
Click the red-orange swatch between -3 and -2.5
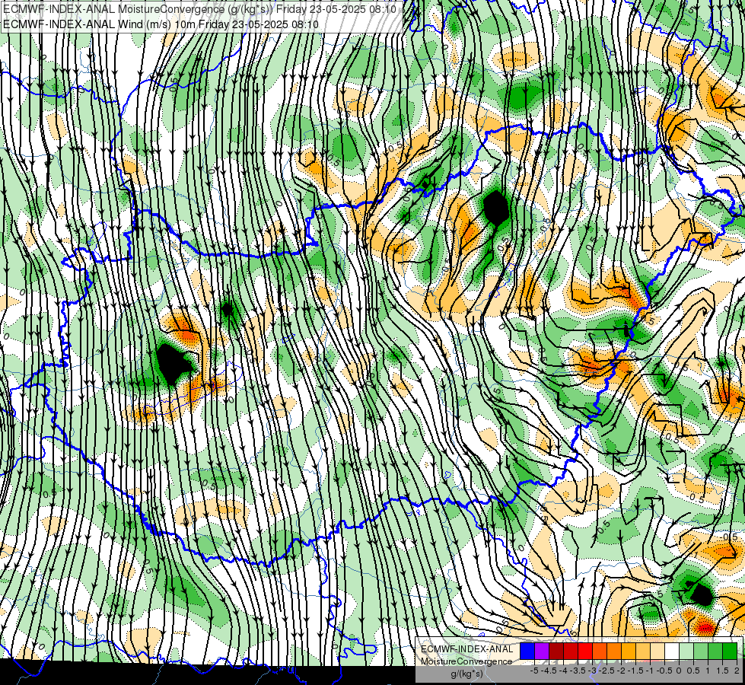point(600,651)
